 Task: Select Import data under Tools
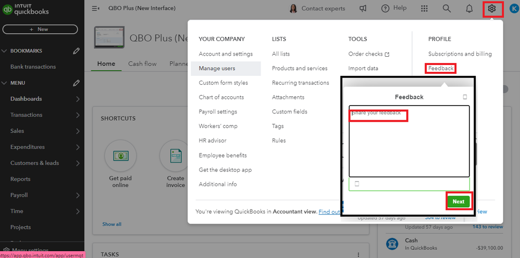tap(363, 68)
